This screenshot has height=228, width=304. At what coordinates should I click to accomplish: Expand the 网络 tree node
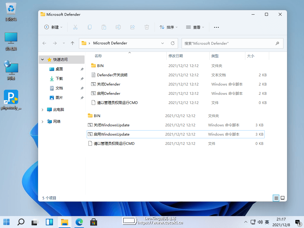(43, 122)
